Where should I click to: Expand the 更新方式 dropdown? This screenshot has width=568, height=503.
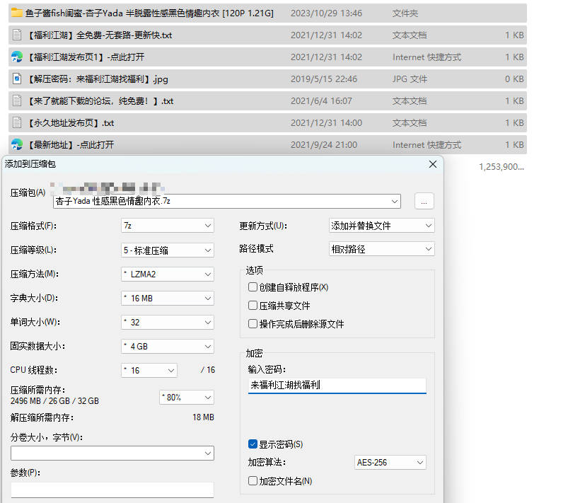382,226
